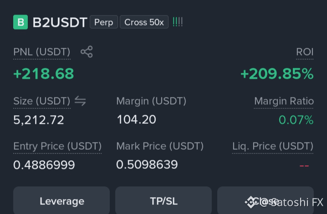This screenshot has width=327, height=214.
Task: Open the TP/SL settings button
Action: [163, 200]
